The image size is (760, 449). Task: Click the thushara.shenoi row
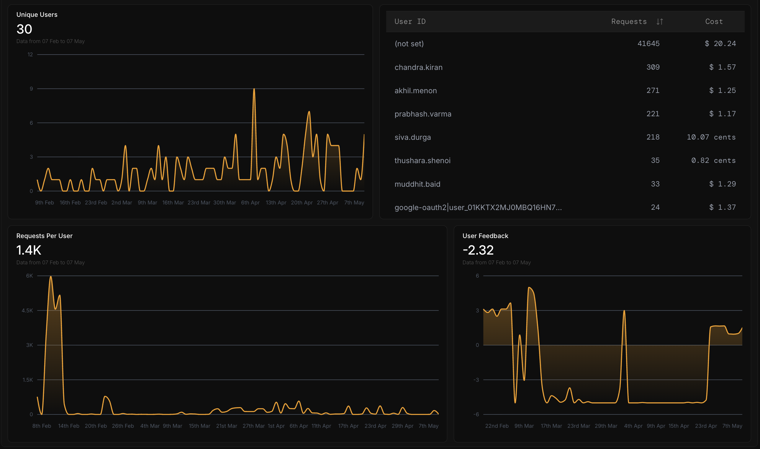[x=565, y=160]
